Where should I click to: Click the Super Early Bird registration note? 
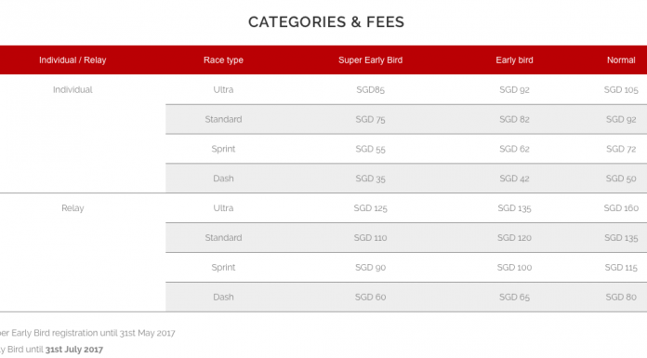[x=86, y=333]
